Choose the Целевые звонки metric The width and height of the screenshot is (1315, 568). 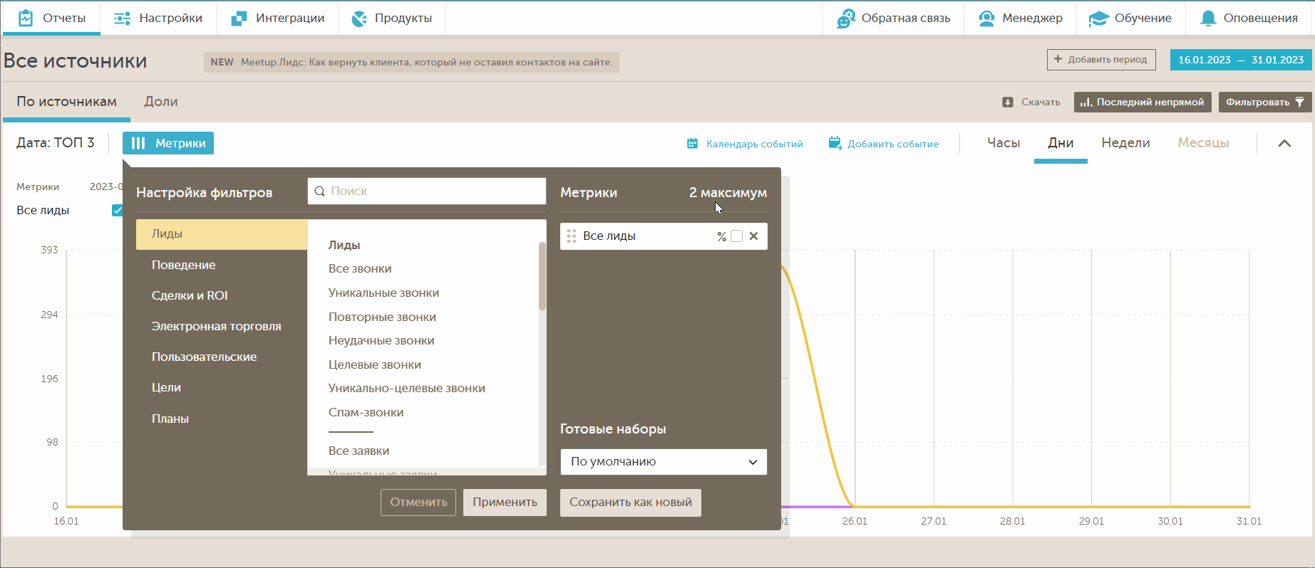tap(375, 365)
